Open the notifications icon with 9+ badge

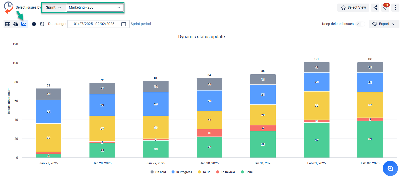(385, 8)
